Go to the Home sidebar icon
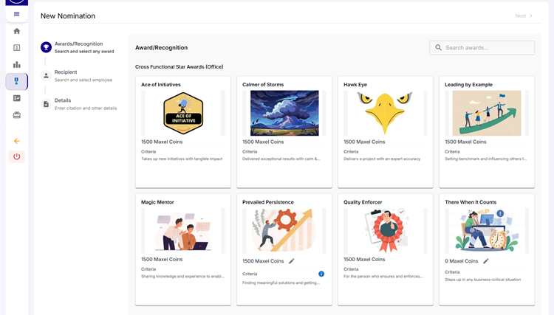554x315 pixels. (16, 31)
